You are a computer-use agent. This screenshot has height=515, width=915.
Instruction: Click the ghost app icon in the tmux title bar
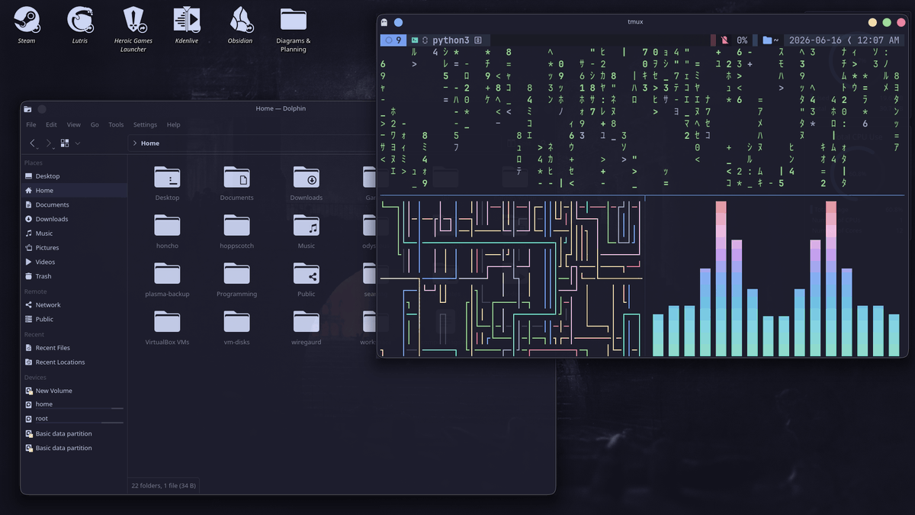tap(384, 22)
